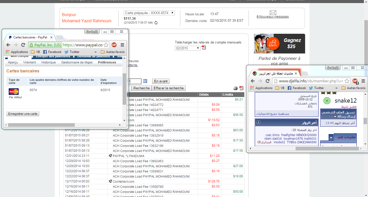Open Chrome menu in PayPal window

[x=122, y=45]
